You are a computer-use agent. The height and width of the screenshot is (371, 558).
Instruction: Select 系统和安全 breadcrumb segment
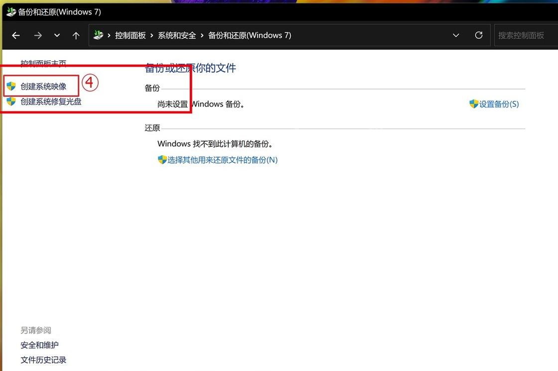(177, 35)
